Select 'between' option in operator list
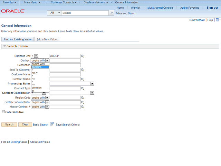The width and height of the screenshot is (221, 166). click(40, 88)
